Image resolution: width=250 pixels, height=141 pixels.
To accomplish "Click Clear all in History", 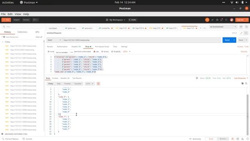I will click(39, 37).
